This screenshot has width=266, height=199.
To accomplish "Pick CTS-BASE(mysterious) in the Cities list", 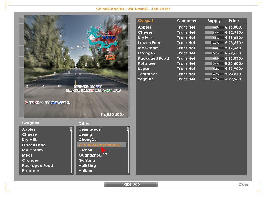I will click(102, 145).
